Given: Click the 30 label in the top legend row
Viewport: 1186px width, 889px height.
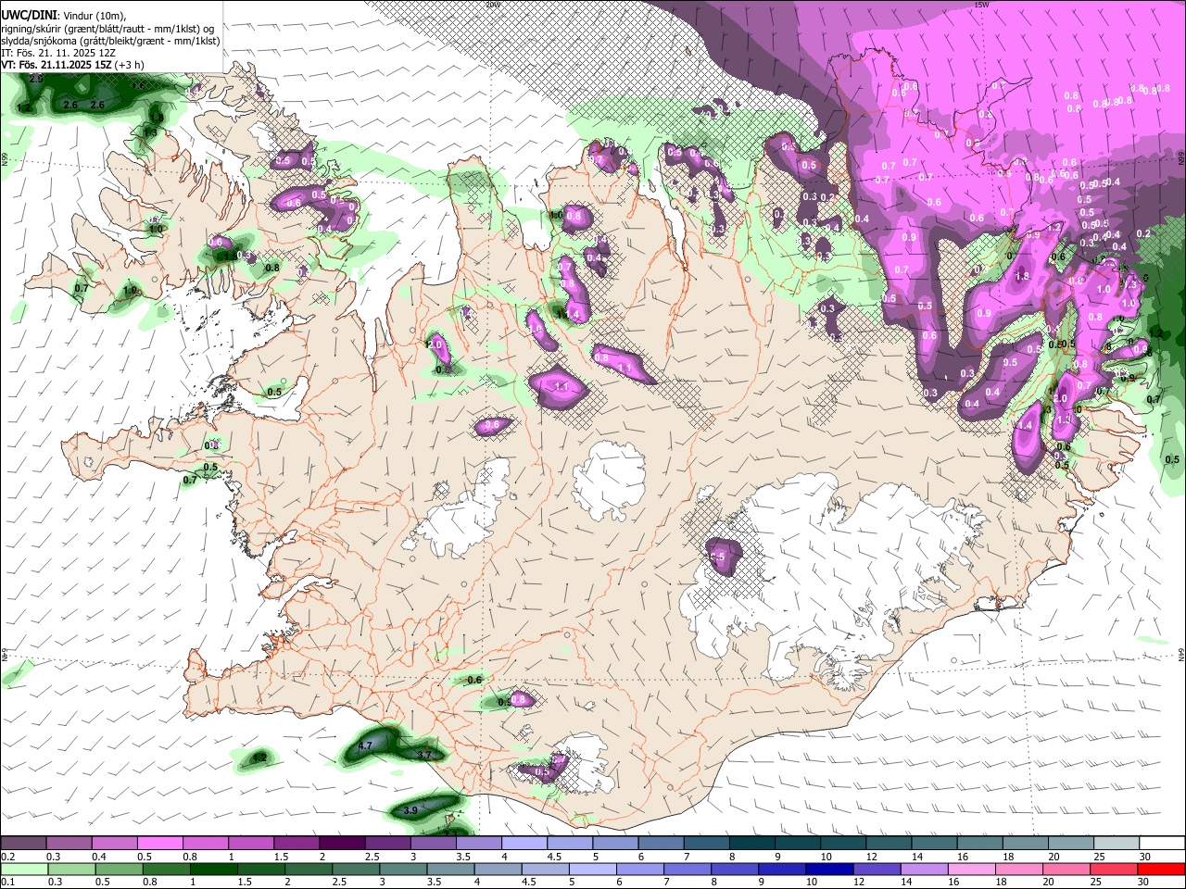Looking at the screenshot, I should click(x=1145, y=857).
